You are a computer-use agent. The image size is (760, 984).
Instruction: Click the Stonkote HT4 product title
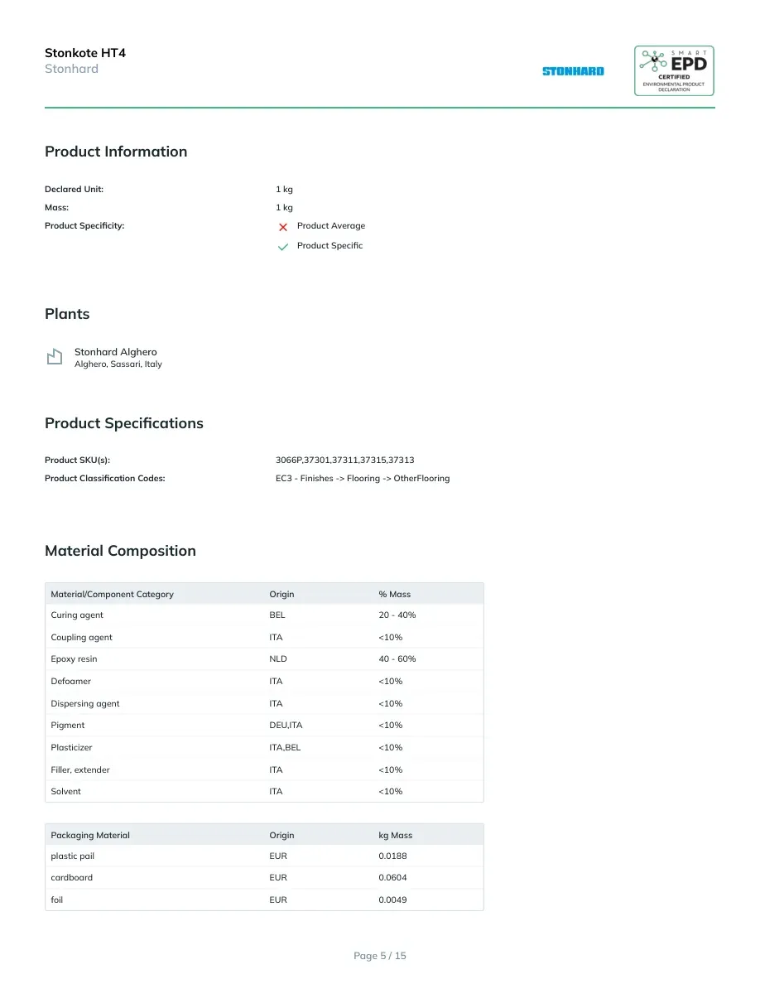(x=85, y=53)
